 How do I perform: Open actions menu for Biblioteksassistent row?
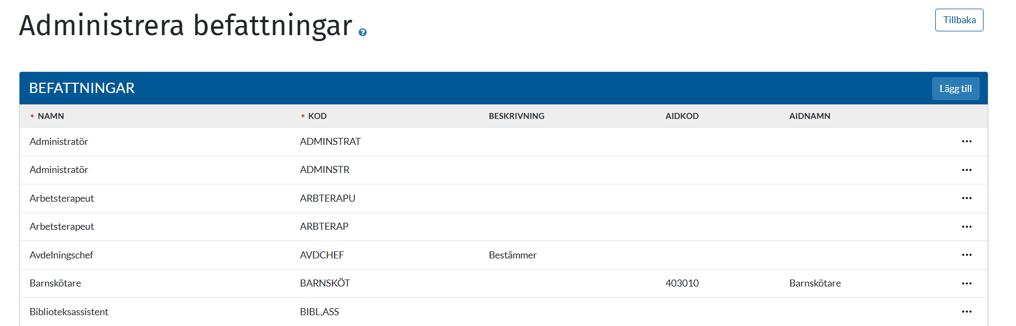click(x=967, y=312)
